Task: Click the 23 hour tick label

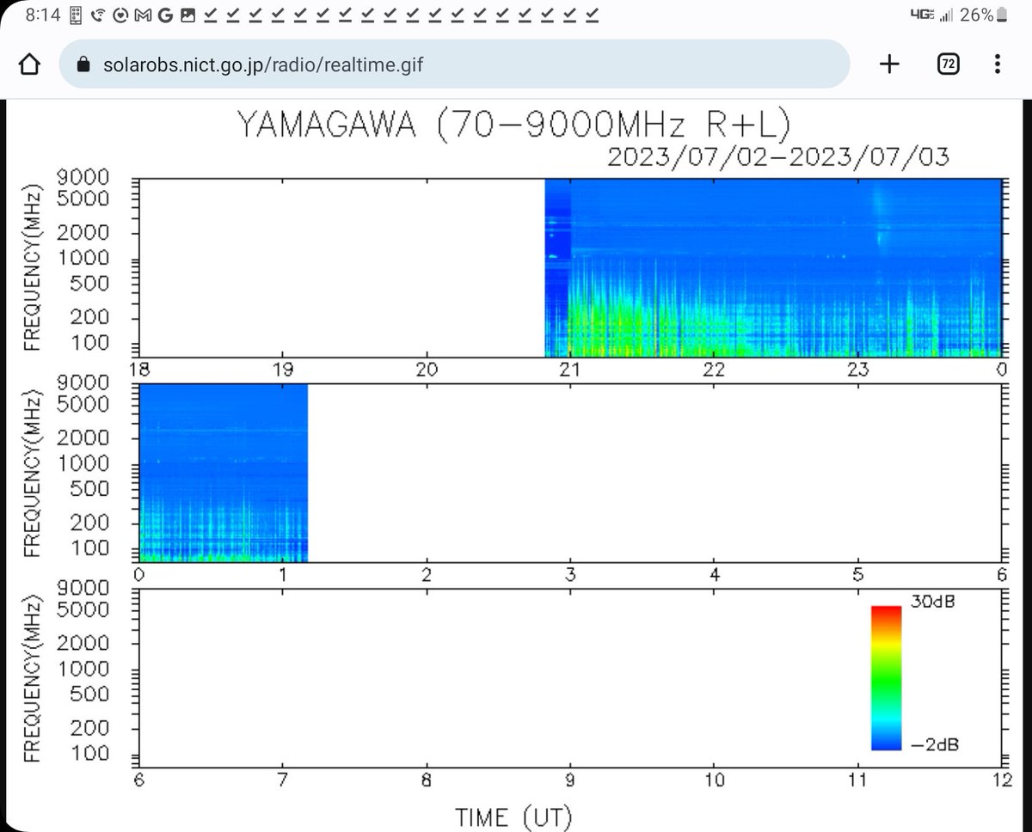Action: click(857, 370)
